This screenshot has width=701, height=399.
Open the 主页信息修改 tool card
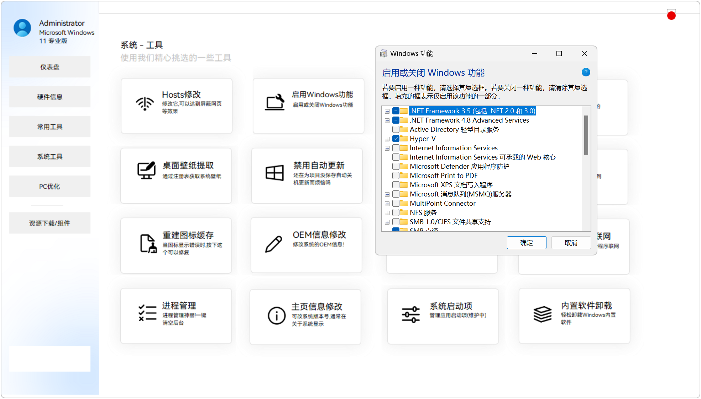305,317
